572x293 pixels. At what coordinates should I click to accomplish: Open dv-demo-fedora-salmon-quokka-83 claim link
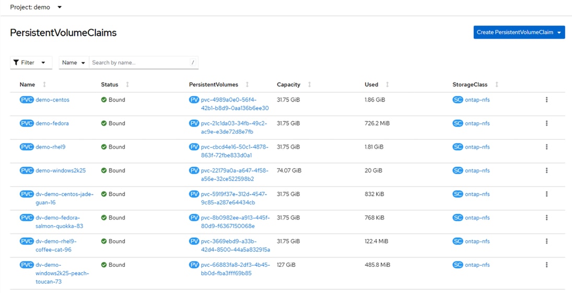click(60, 222)
